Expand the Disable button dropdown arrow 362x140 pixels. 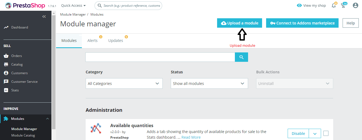pos(315,134)
